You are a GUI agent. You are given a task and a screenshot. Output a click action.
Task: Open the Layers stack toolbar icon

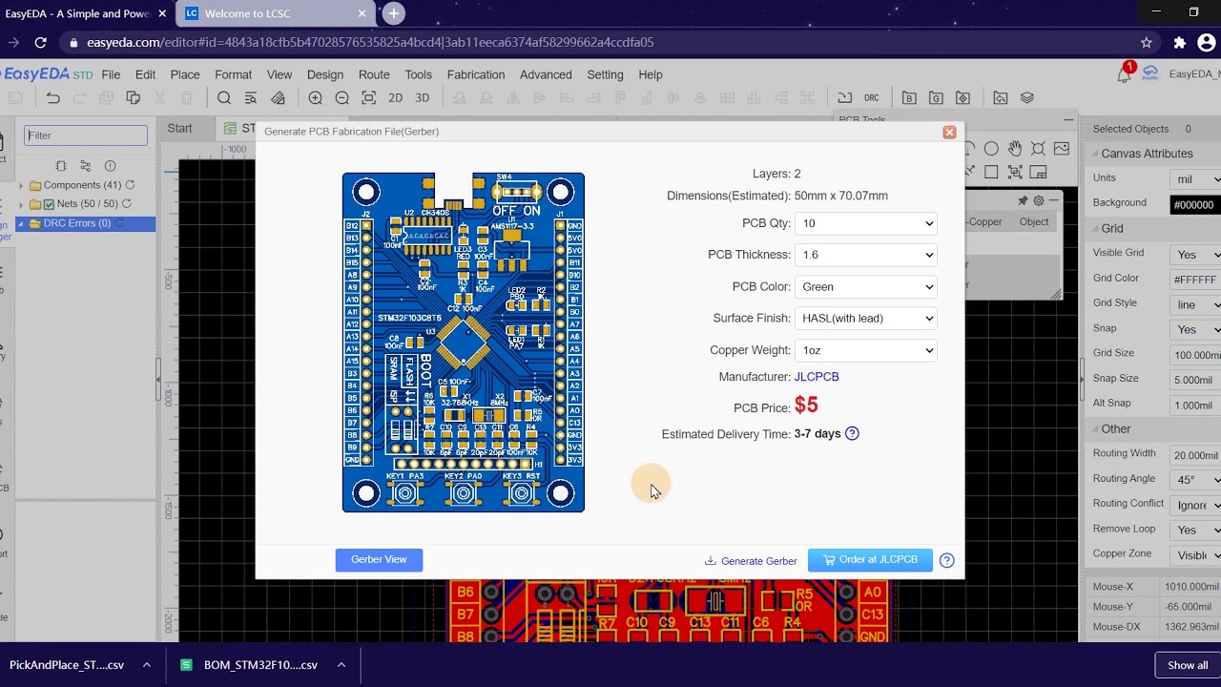click(x=1027, y=98)
